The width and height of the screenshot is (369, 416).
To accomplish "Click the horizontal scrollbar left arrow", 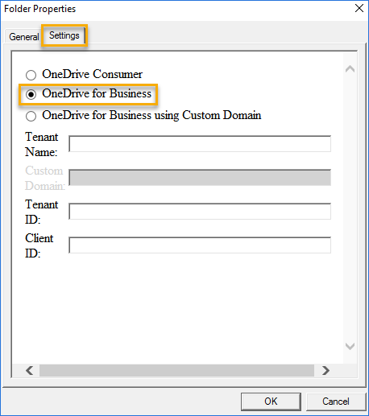I will 30,370.
